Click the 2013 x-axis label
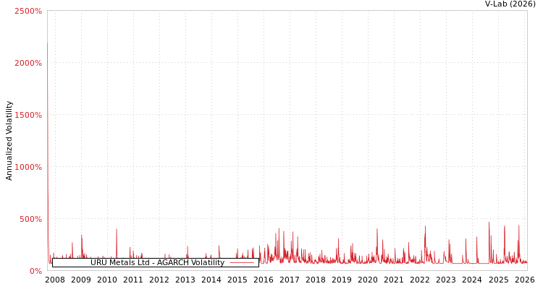The height and width of the screenshot is (289, 543). click(185, 280)
